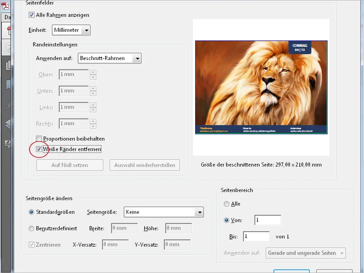Click the lion cover page preview

tap(261, 87)
